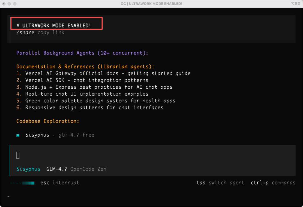Click the cursor block in the input area
The image size is (303, 207).
click(x=17, y=155)
